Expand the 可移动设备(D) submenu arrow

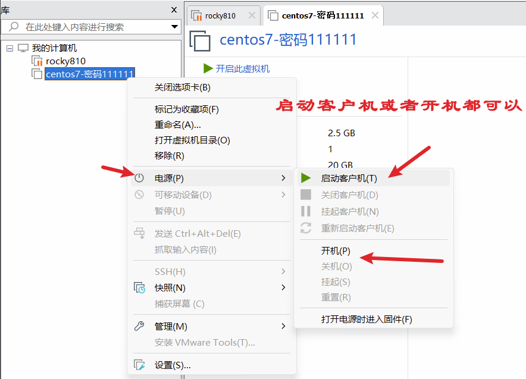point(283,195)
